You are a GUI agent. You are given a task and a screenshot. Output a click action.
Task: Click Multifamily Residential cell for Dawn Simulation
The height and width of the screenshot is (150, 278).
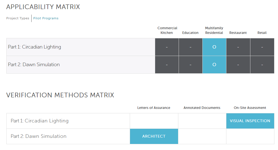click(x=214, y=65)
